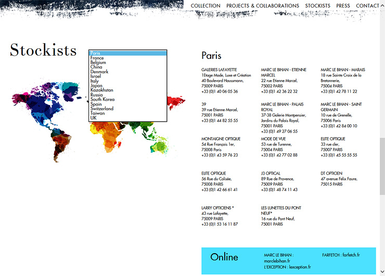Click J3 Optical store name
385x276 pixels.
[271, 174]
